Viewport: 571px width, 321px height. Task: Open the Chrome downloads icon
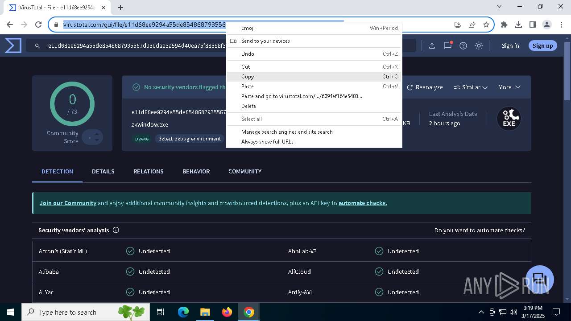coord(518,25)
